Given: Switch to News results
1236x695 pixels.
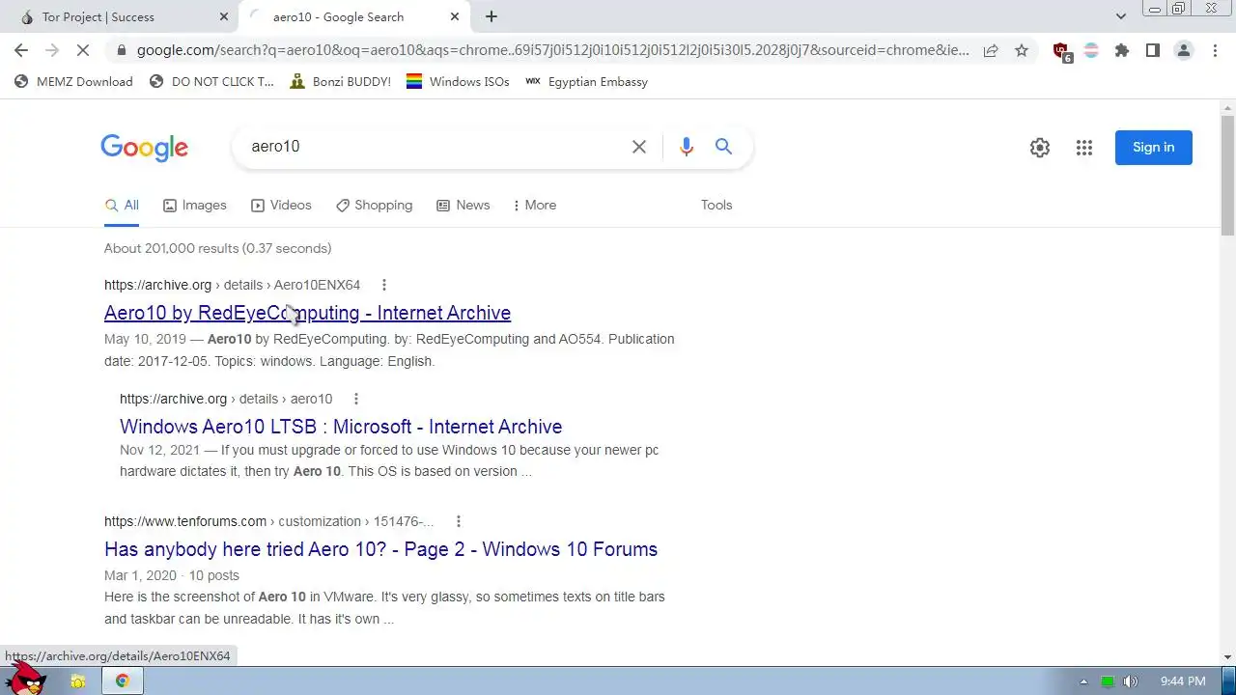Looking at the screenshot, I should [x=463, y=206].
